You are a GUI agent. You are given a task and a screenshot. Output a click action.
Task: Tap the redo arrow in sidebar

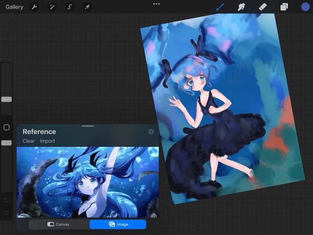tap(6, 212)
